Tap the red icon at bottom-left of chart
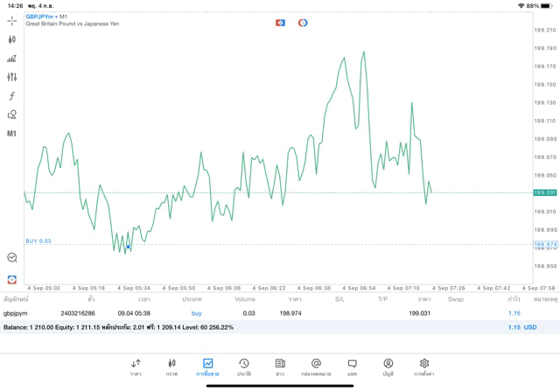Image resolution: width=560 pixels, height=391 pixels. point(12,280)
